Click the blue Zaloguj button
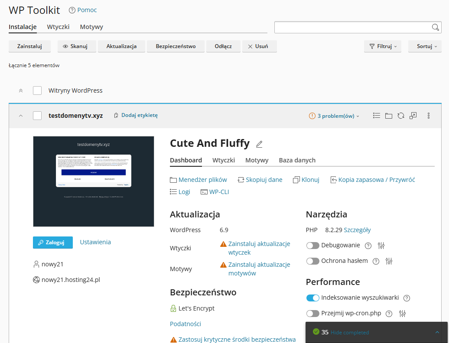The image size is (449, 343). pyautogui.click(x=53, y=243)
